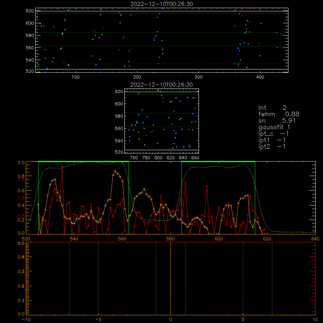The width and height of the screenshot is (323, 323).
Task: Pick x-axis label 580 on the profile plot
Action: (171, 239)
